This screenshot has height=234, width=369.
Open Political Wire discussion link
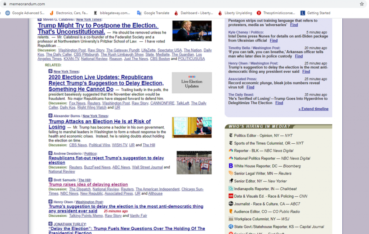99,145
